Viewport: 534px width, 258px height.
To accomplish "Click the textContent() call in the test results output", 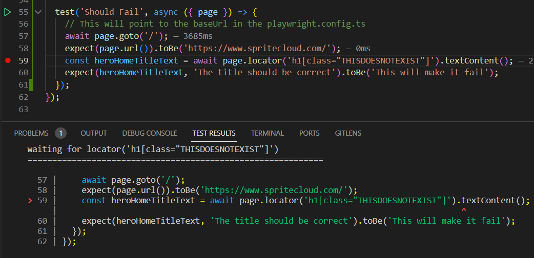I will click(494, 200).
